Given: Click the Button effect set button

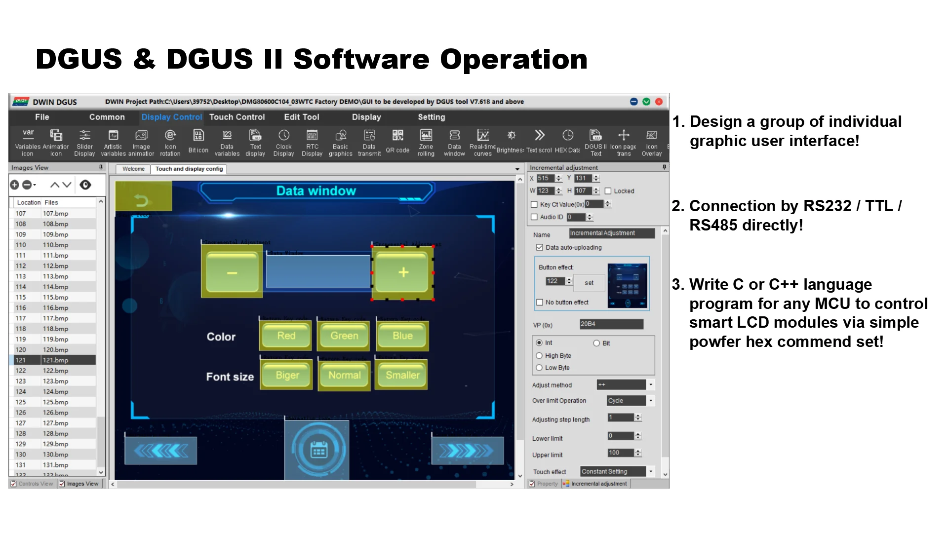Looking at the screenshot, I should tap(589, 283).
